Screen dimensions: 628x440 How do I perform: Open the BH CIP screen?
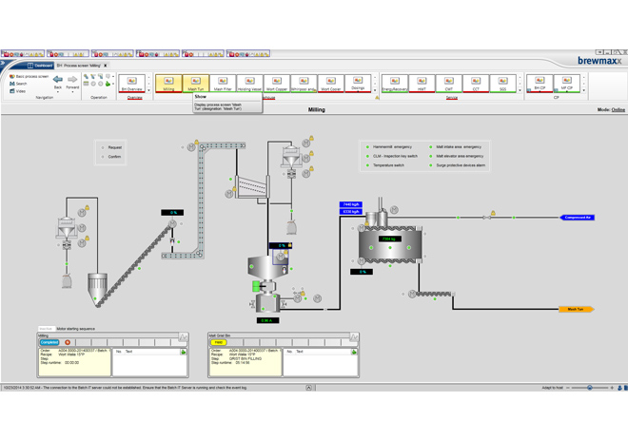pos(540,83)
